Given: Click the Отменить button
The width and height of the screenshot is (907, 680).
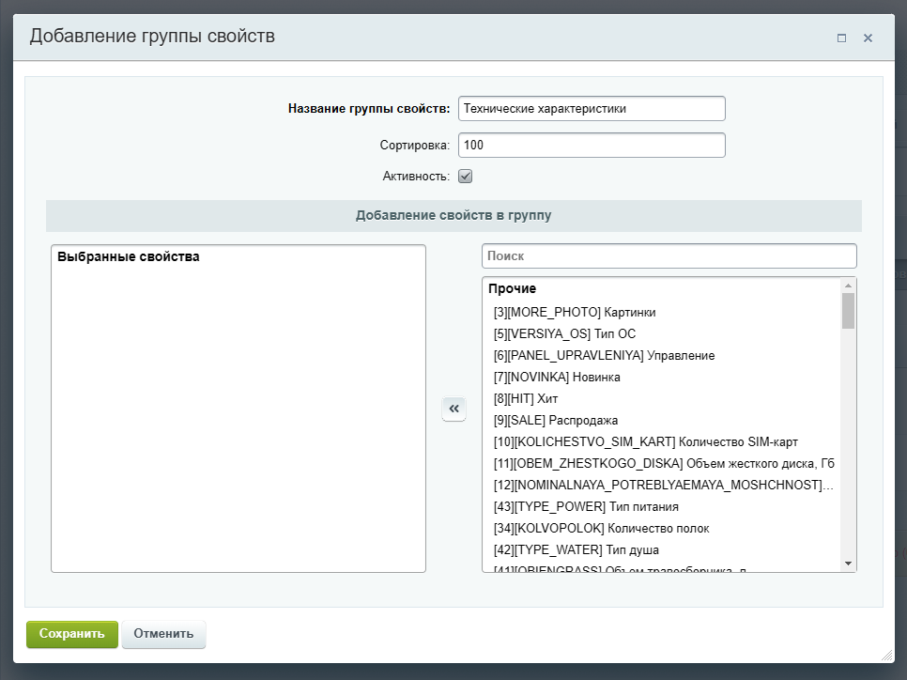Looking at the screenshot, I should point(163,634).
